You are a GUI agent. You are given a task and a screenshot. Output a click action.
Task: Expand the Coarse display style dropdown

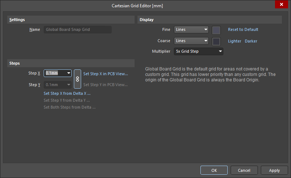206,41
